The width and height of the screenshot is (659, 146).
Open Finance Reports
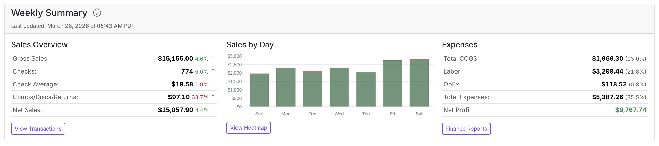466,129
